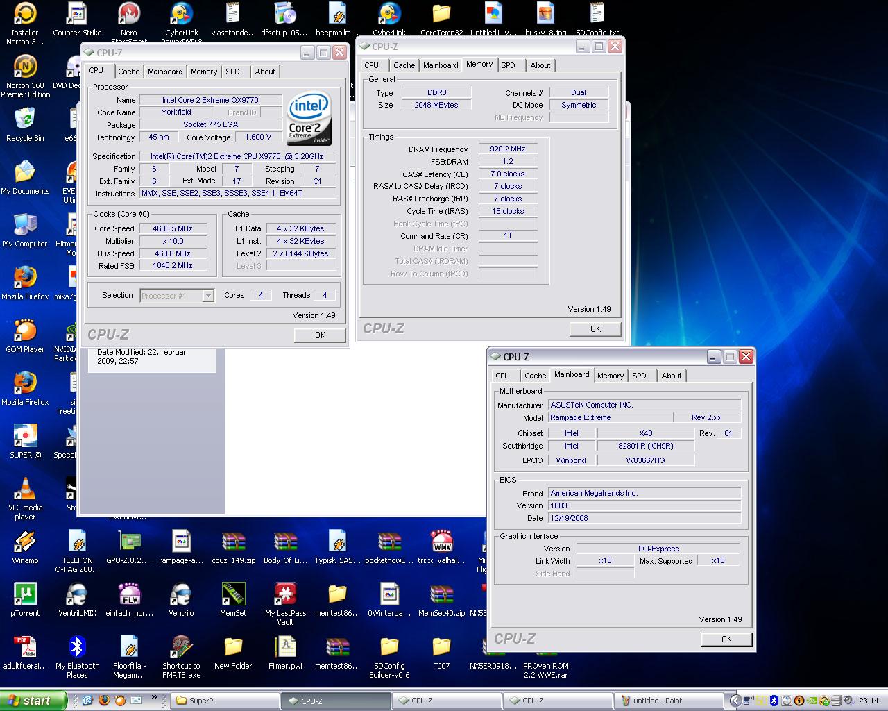This screenshot has width=888, height=711.
Task: Click Firefox quick launch icon in taskbar
Action: [104, 701]
